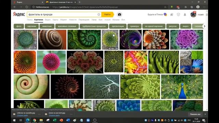Open the browser profile icon

(198, 7)
